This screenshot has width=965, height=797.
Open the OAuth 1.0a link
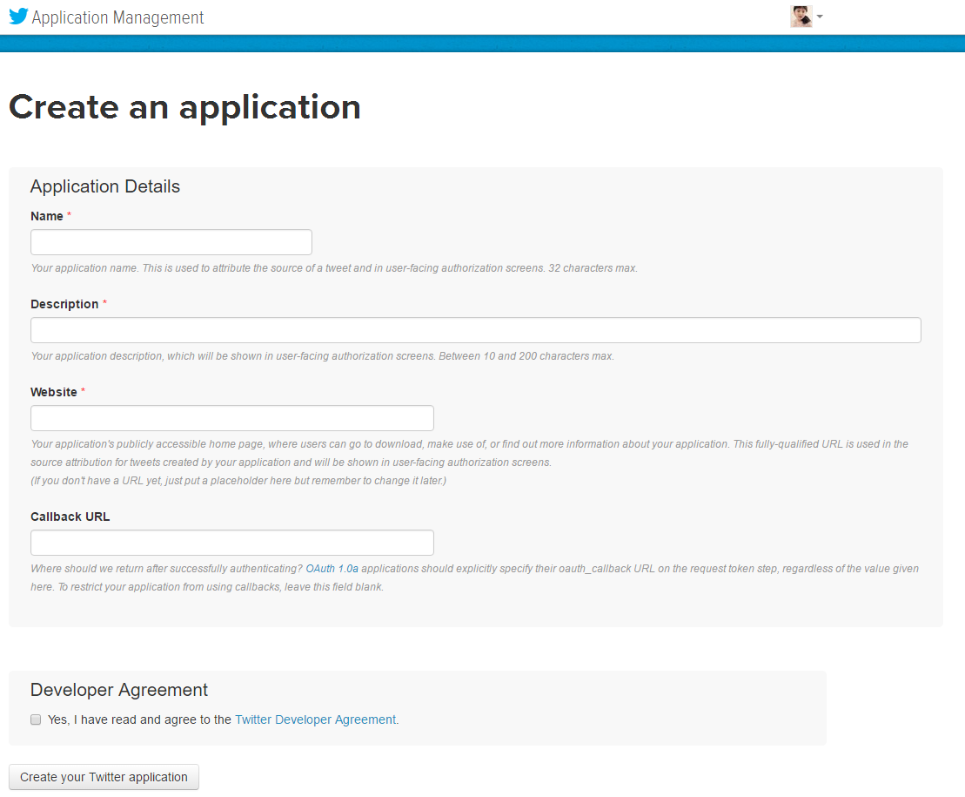pyautogui.click(x=332, y=569)
